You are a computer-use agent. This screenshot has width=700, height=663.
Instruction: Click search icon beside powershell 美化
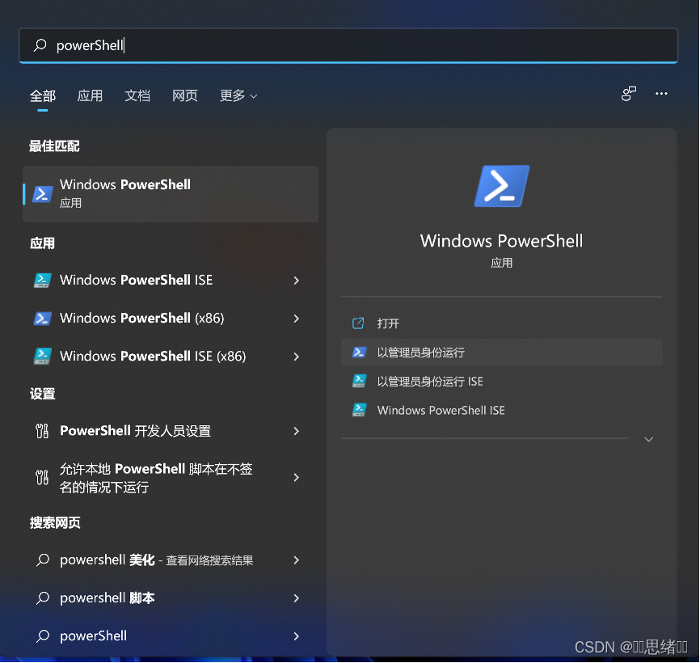(43, 560)
